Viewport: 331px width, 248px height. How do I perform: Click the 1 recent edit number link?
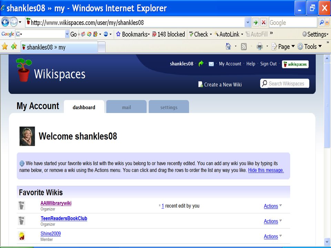[163, 206]
